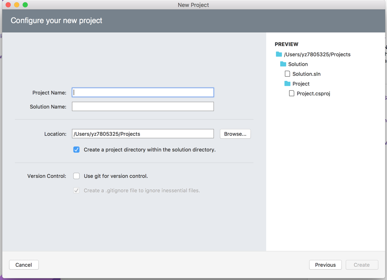The height and width of the screenshot is (280, 387).
Task: Click the Solution.sln file icon
Action: coord(287,74)
